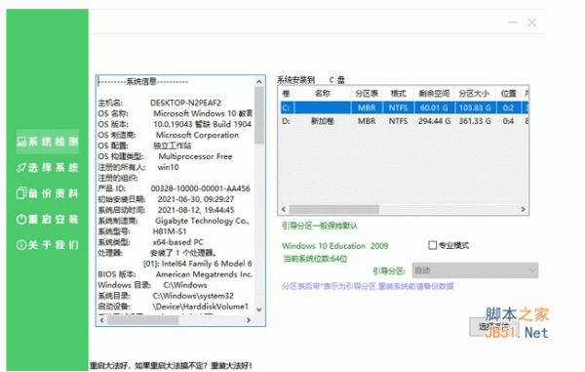
Task: Click the 初始安装日期 line
Action: point(166,199)
